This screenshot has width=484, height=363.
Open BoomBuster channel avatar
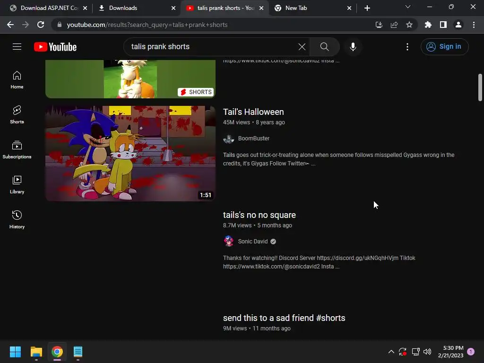coord(229,138)
